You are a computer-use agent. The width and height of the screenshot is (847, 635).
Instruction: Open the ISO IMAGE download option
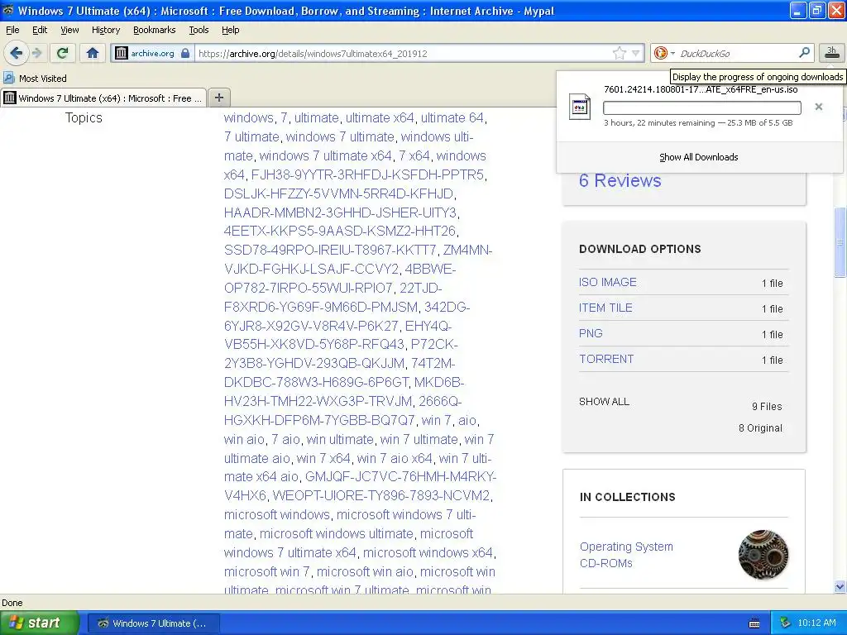[x=607, y=282]
